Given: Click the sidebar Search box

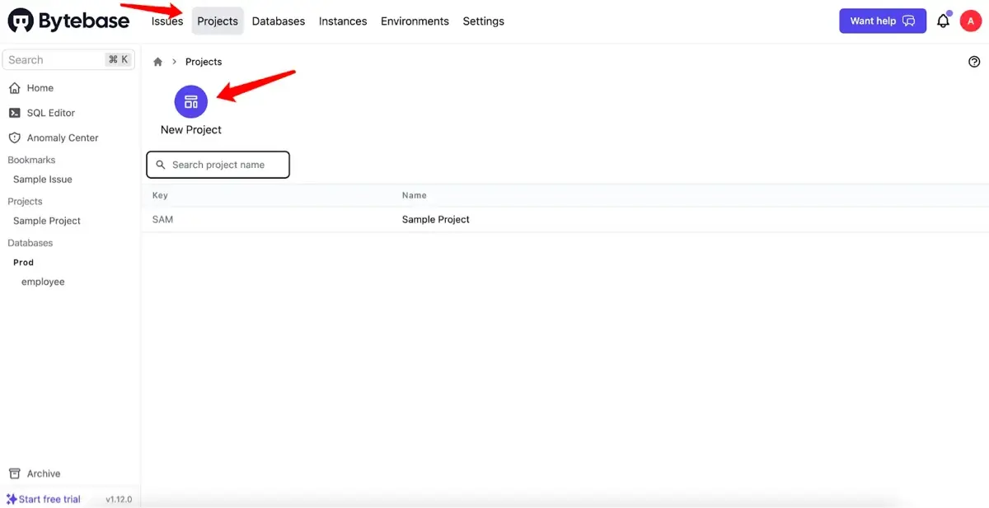Looking at the screenshot, I should pos(54,60).
